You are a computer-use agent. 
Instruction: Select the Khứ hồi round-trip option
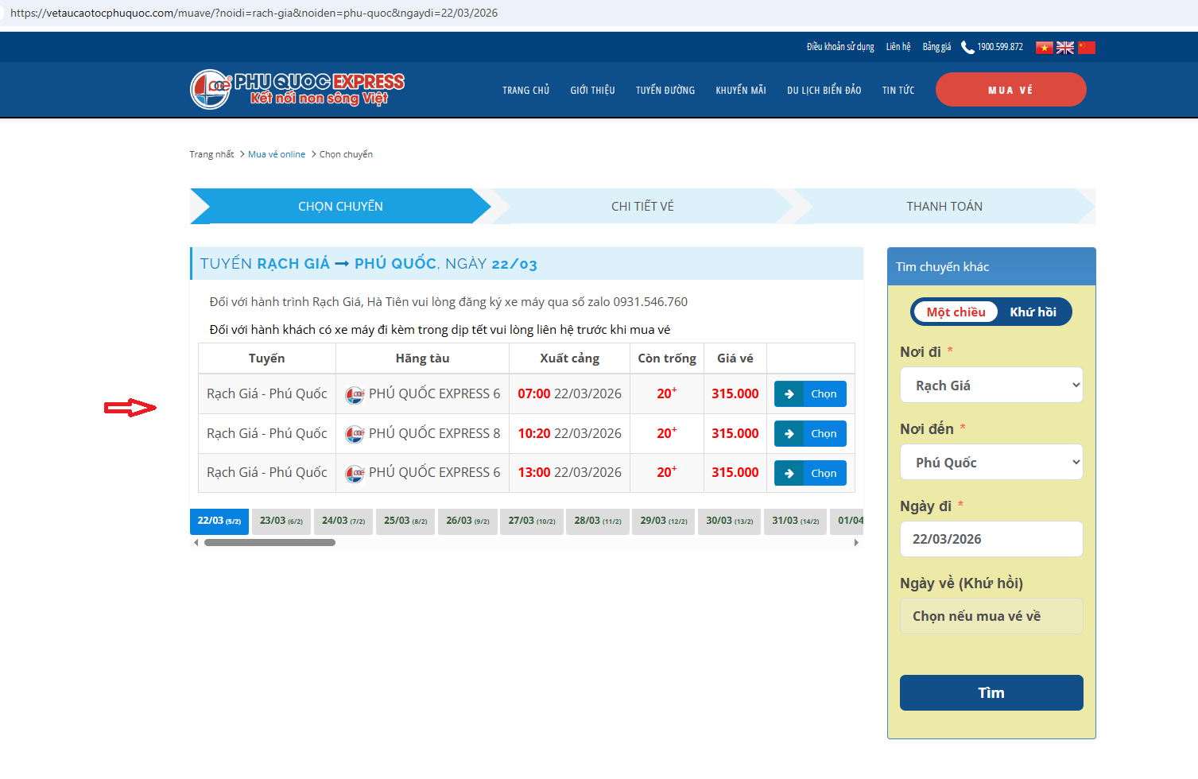click(1033, 312)
